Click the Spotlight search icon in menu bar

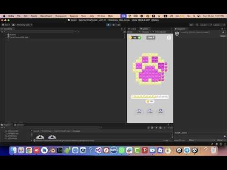pyautogui.click(x=194, y=16)
